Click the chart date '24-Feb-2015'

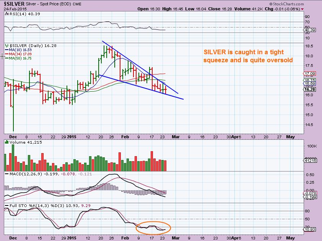click(15, 9)
